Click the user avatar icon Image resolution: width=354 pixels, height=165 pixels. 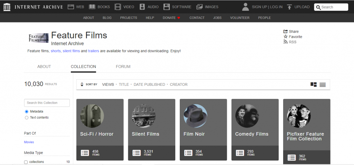[245, 7]
